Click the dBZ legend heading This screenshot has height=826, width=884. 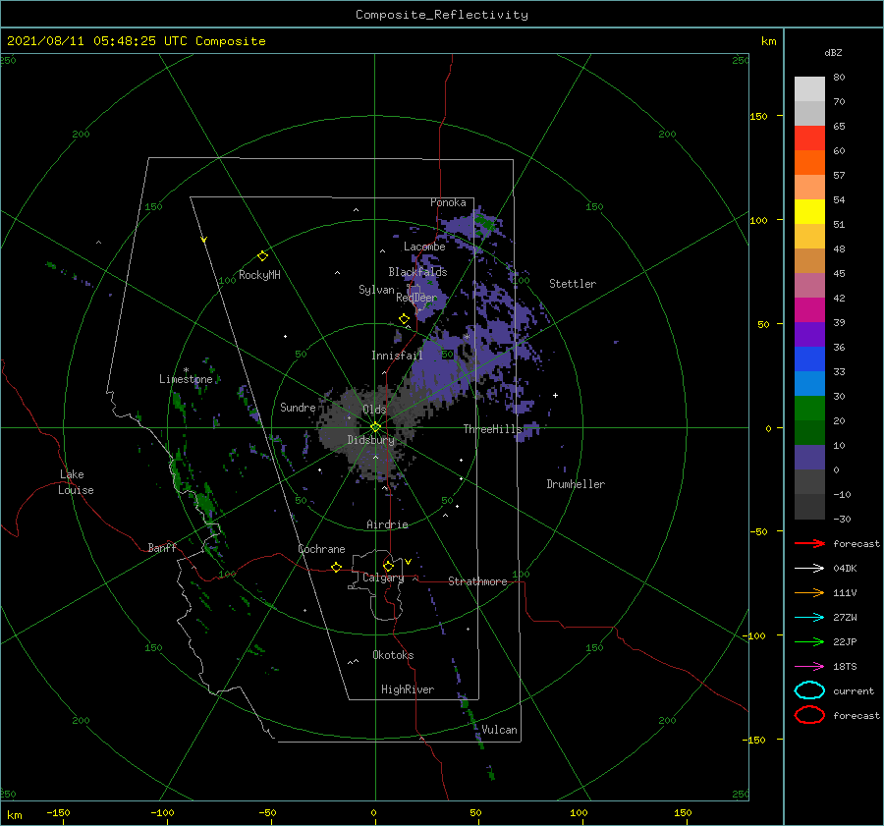click(833, 52)
